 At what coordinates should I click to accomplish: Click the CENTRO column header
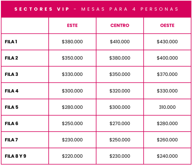coord(120,25)
